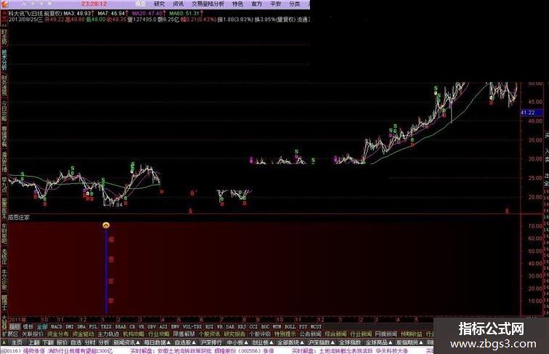Open the 个股资讯 panel
Image resolution: width=549 pixels, height=354 pixels.
point(209,334)
